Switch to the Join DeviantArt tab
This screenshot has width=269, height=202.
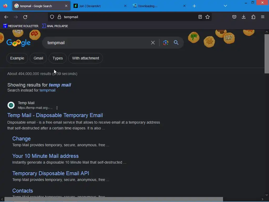[100, 6]
